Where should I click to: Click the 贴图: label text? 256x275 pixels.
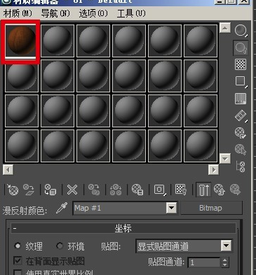[x=111, y=246]
